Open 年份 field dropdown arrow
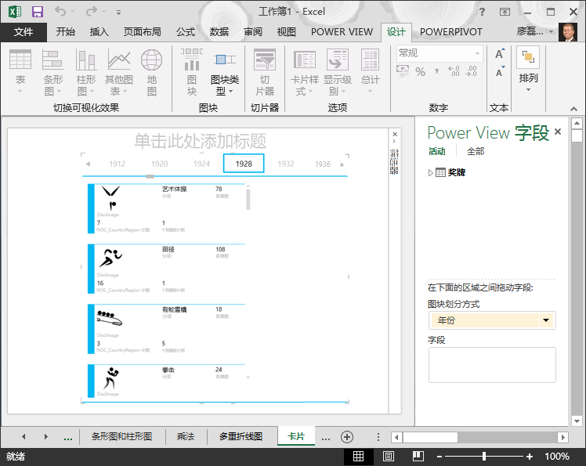Viewport: 586px width, 466px height. (x=546, y=320)
